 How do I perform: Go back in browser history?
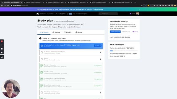tap(2, 5)
